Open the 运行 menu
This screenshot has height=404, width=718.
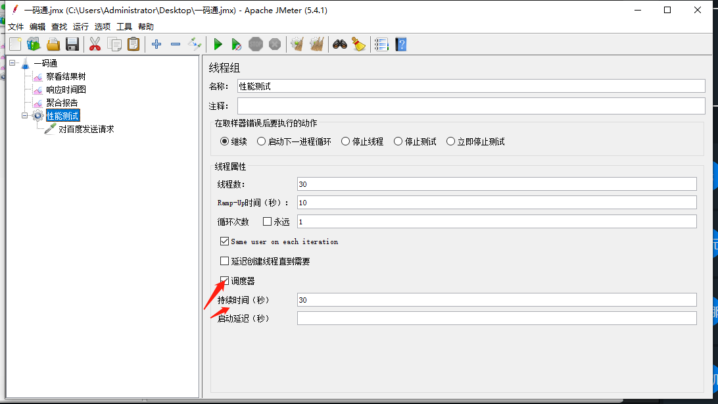(x=81, y=27)
